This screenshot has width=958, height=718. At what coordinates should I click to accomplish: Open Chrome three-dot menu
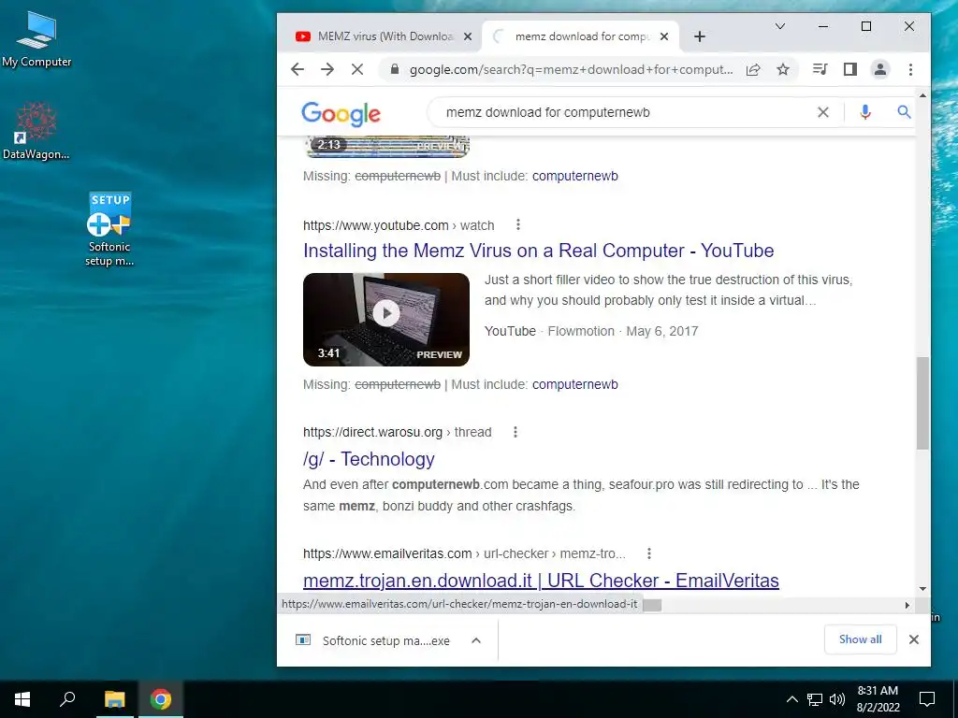[910, 69]
